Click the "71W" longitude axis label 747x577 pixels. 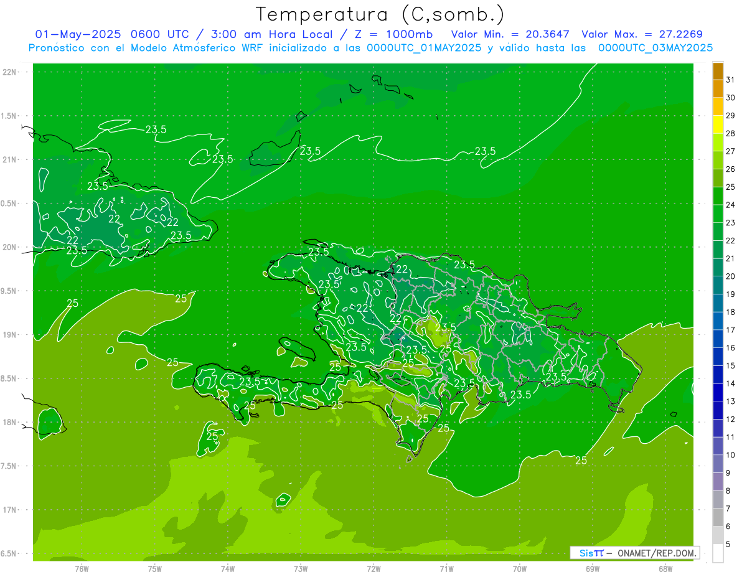pyautogui.click(x=446, y=568)
